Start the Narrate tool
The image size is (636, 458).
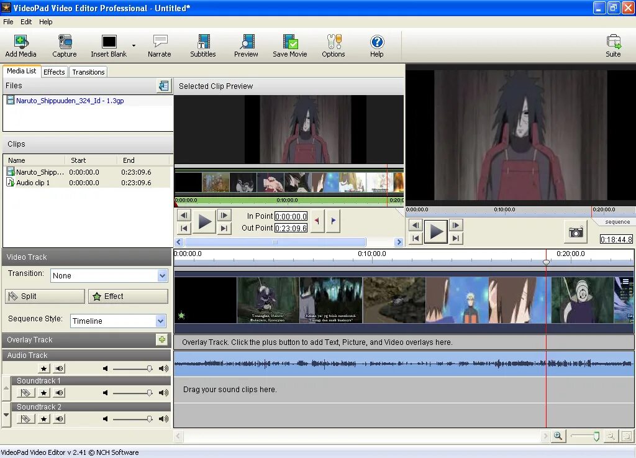(x=160, y=46)
